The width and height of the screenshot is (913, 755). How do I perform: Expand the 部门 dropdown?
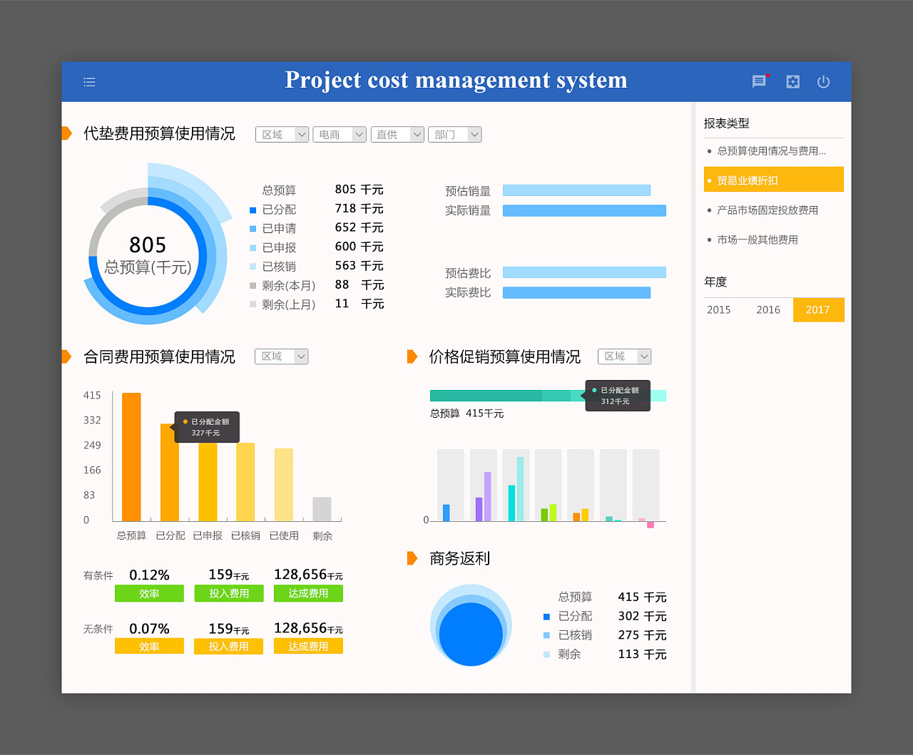pos(454,135)
